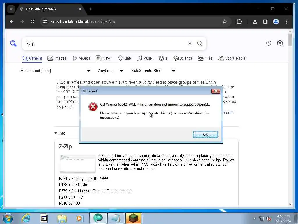Click the 'Sunday, July 18, 1999' value
The width and height of the screenshot is (298, 224).
click(89, 179)
